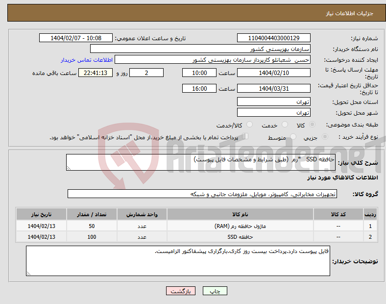
Task: Click the اطلاعات کالاهای مورد نیاز heading
Action: pyautogui.click(x=342, y=177)
